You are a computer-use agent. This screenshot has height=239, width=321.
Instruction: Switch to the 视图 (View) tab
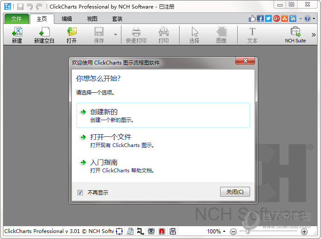[92, 19]
